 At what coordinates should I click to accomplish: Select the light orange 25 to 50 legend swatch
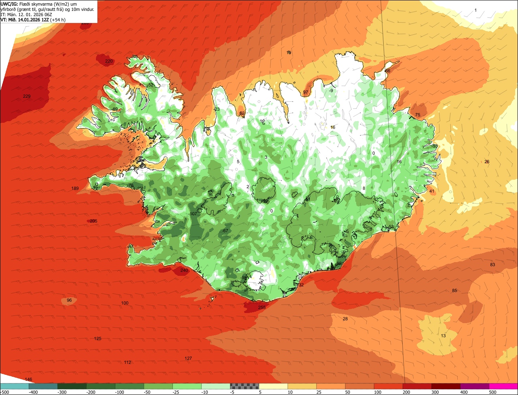pos(331,386)
